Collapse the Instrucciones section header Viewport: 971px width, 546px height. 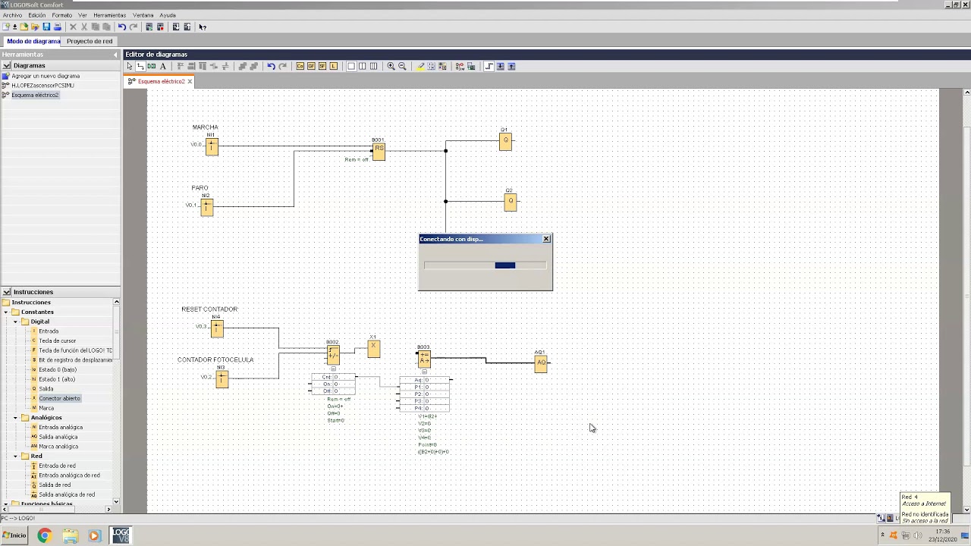pos(6,292)
